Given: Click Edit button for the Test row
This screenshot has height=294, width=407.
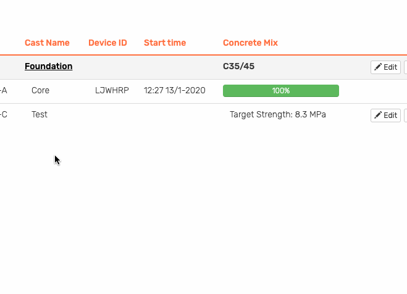Looking at the screenshot, I should (x=385, y=115).
